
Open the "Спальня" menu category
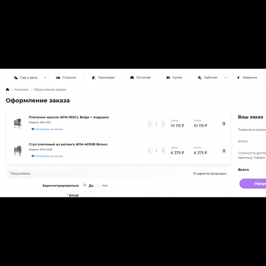66,77
